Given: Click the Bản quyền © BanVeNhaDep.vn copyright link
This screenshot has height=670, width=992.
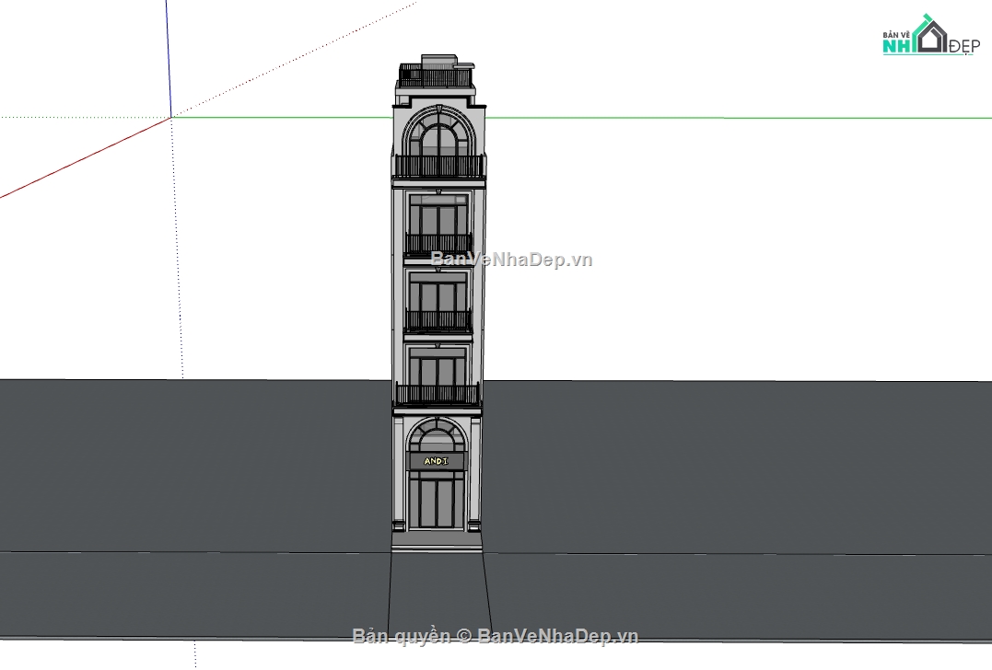Looking at the screenshot, I should pos(496,636).
